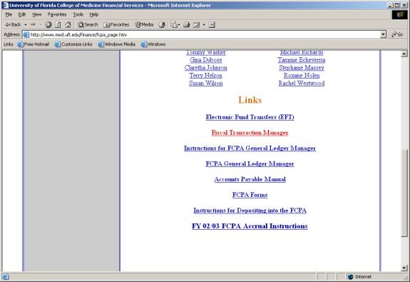Click the History icon in toolbar
The height and width of the screenshot is (282, 410).
tap(162, 24)
